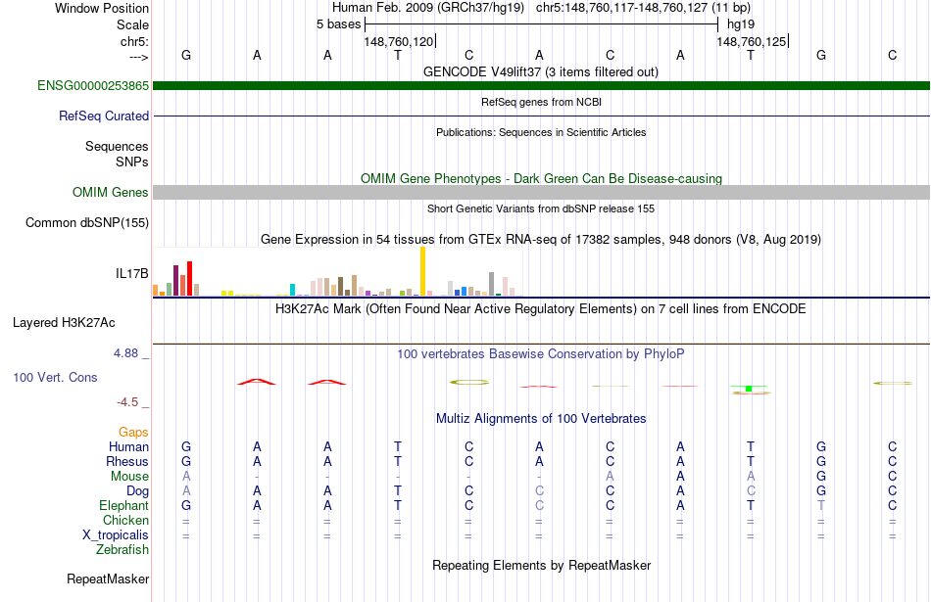Click the bright red GTEx expression bar

[189, 278]
